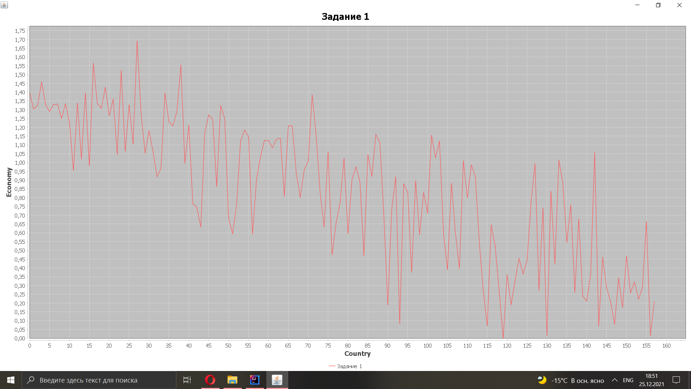
Task: Click the 0,00 value on Y axis
Action: (x=20, y=339)
